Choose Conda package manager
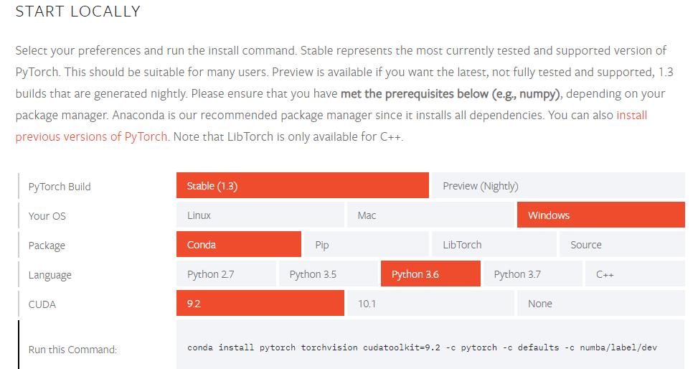Screen dimensions: 698x369 pyautogui.click(x=238, y=245)
